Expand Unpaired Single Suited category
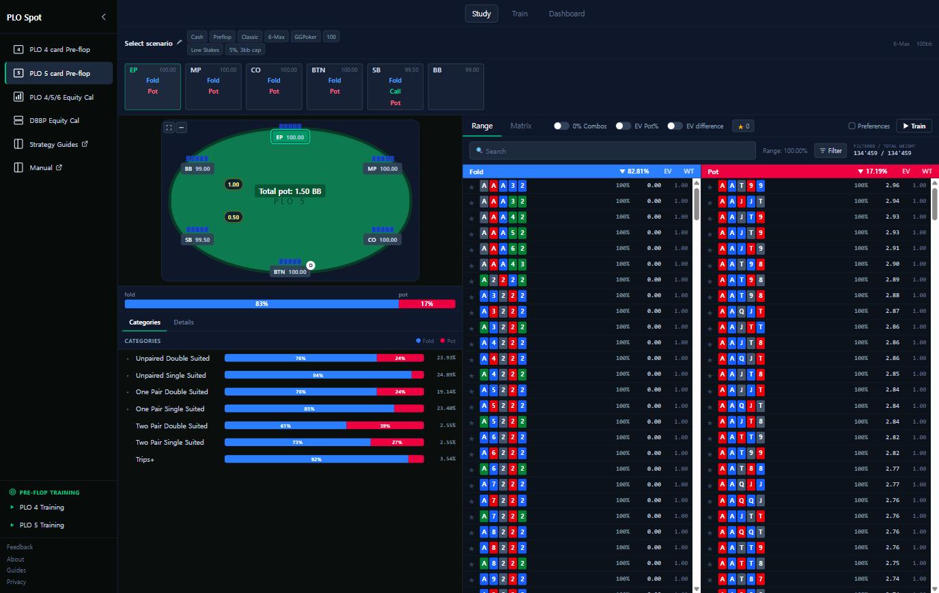 [x=128, y=376]
